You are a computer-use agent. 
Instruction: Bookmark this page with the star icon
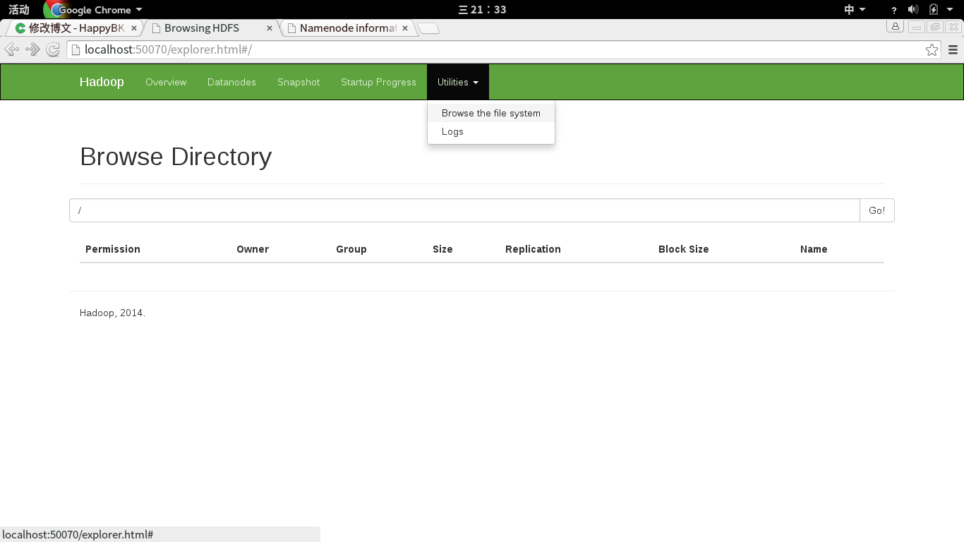click(x=932, y=49)
